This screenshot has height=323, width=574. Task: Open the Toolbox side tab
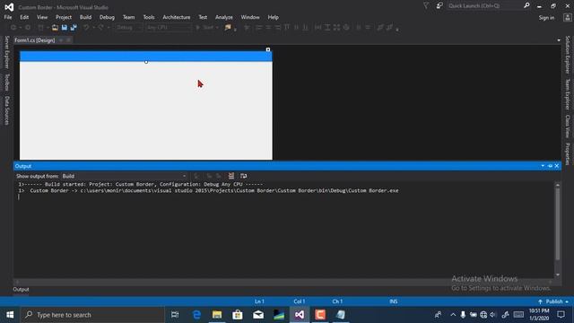pyautogui.click(x=6, y=83)
